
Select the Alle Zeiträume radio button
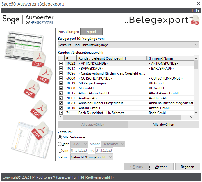[x=60, y=137]
